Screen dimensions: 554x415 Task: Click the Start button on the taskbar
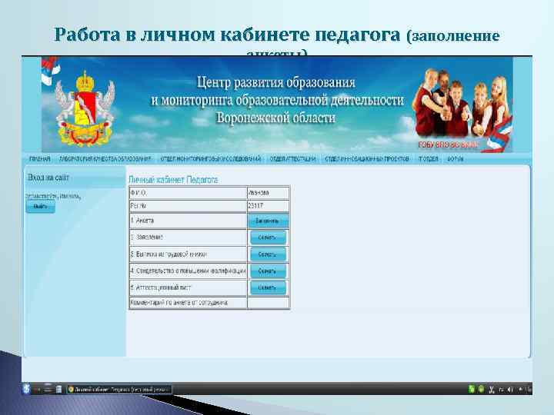click(x=26, y=389)
